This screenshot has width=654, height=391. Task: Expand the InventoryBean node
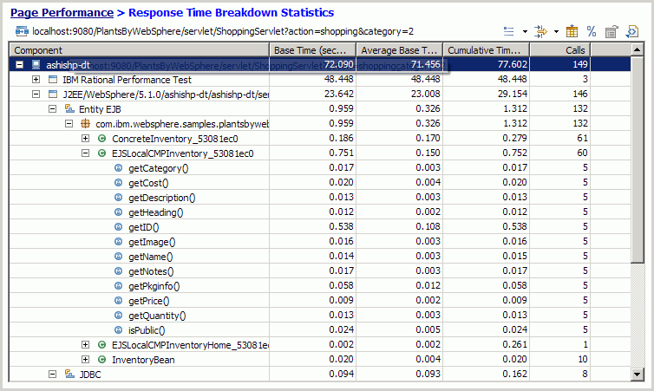(85, 359)
